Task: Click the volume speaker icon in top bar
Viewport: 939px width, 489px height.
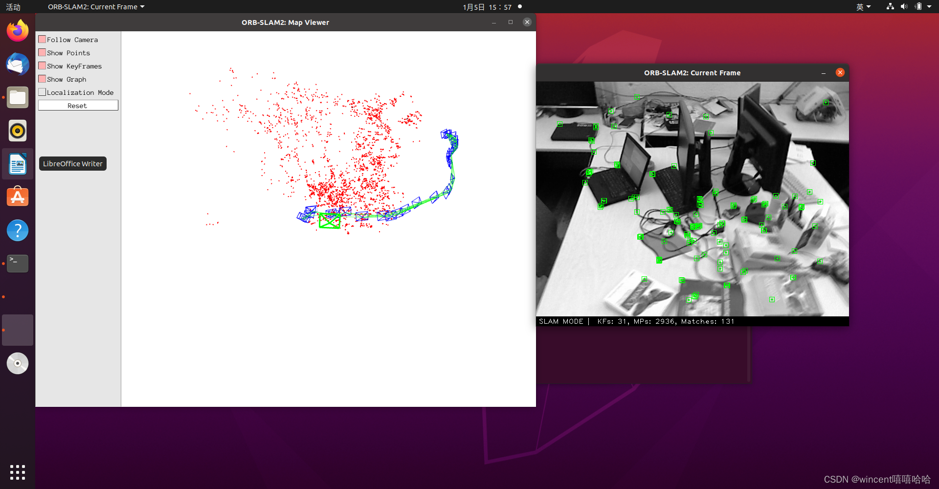Action: pos(904,7)
